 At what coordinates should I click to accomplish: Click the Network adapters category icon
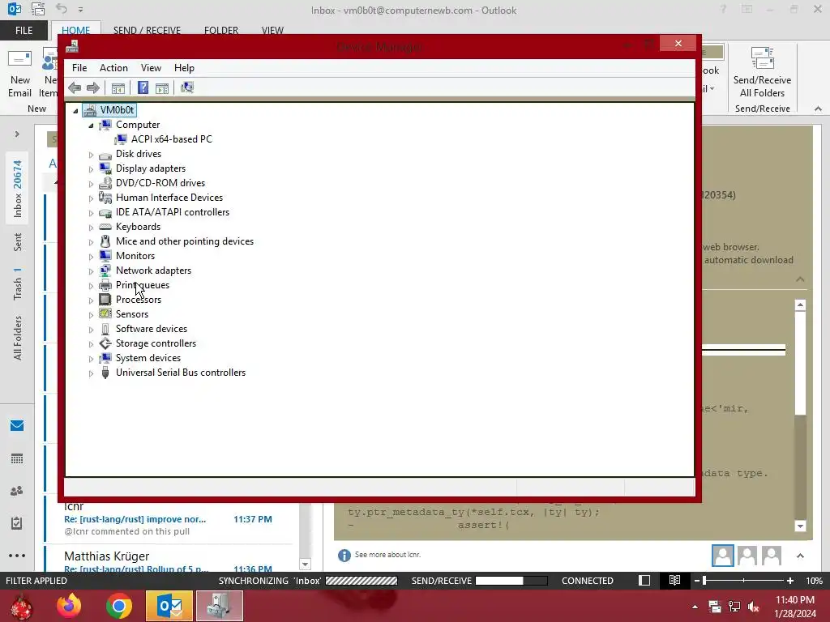click(x=105, y=271)
